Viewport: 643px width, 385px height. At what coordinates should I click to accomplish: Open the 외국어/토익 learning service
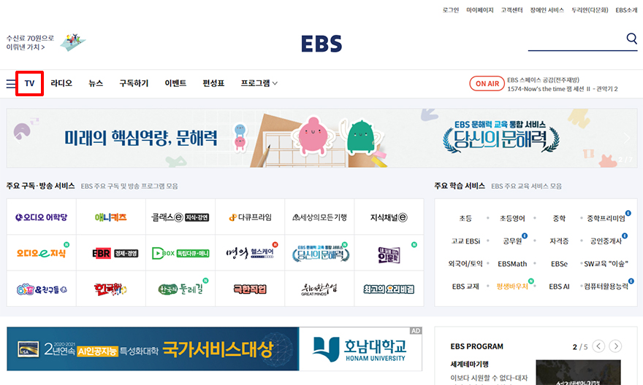click(x=465, y=264)
